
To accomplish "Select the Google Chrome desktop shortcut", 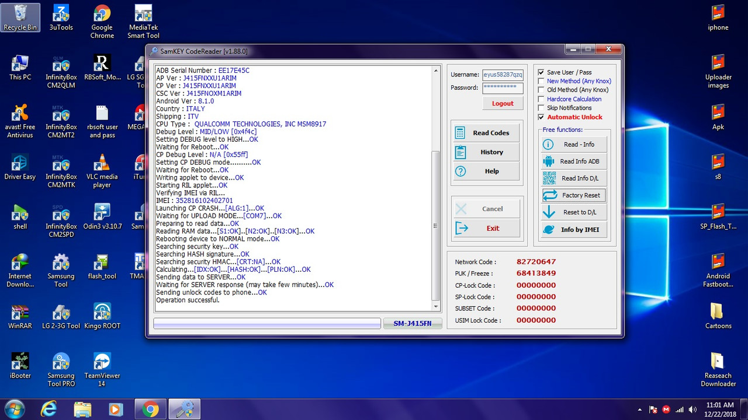I will pyautogui.click(x=102, y=22).
